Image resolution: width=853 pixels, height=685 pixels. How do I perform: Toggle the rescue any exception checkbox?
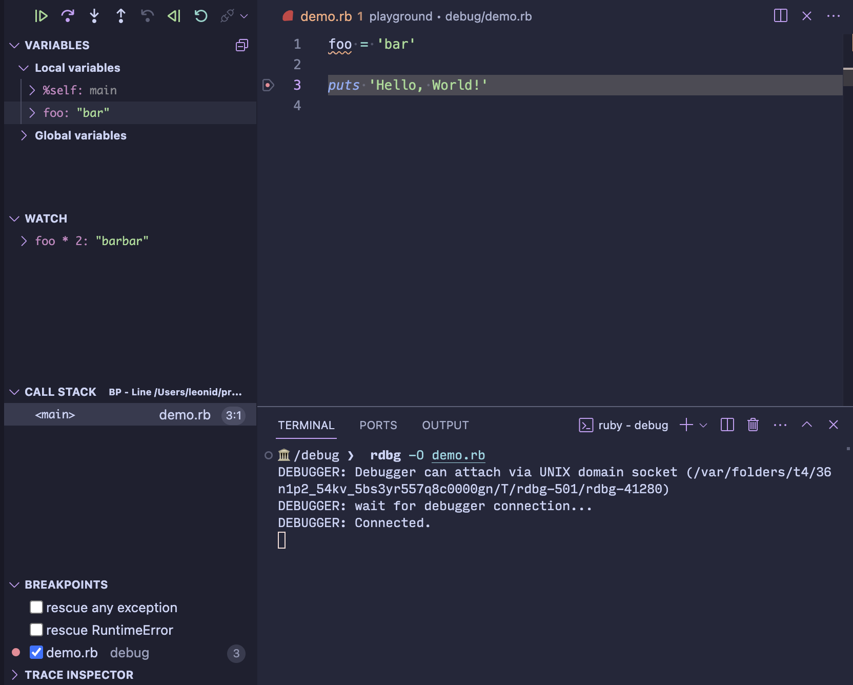click(x=36, y=607)
